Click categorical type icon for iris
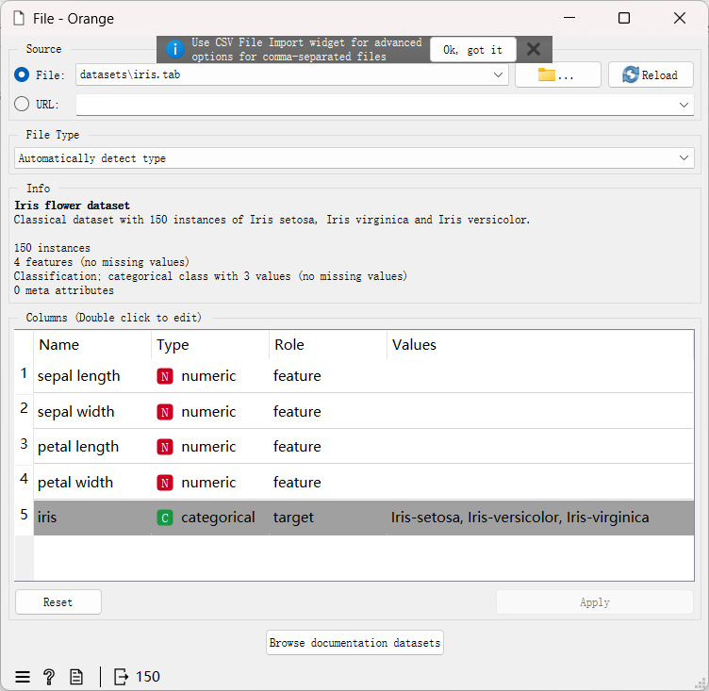This screenshot has width=709, height=691. [165, 518]
